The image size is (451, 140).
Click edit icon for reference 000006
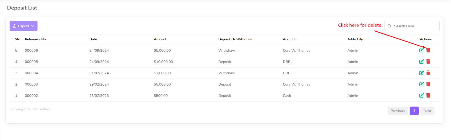pyautogui.click(x=421, y=50)
